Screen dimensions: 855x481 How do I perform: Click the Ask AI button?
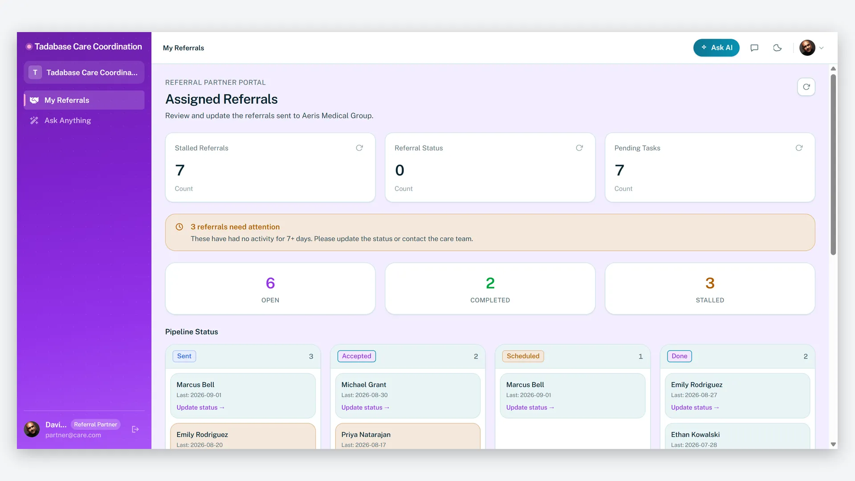716,48
